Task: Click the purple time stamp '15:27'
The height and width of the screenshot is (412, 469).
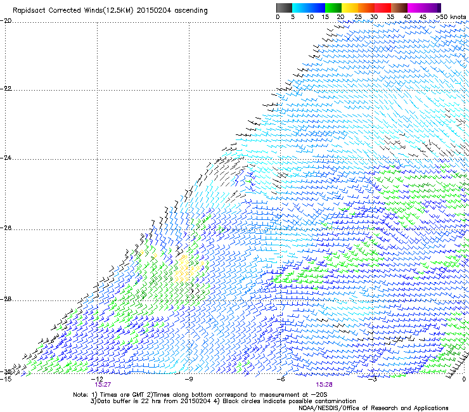Action: pyautogui.click(x=103, y=385)
